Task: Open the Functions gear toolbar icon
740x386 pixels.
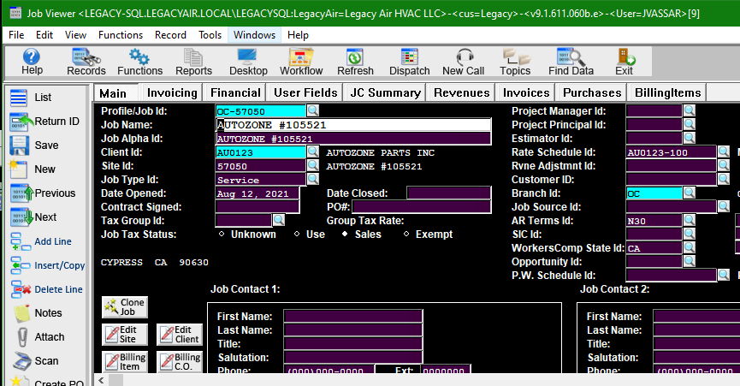Action: coord(139,62)
